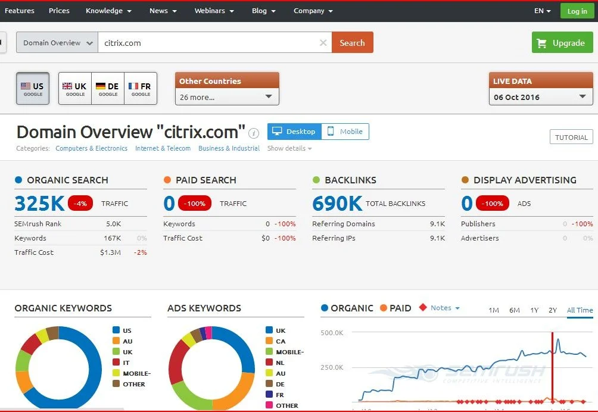Click the desktop monitor icon
598x412 pixels.
277,131
